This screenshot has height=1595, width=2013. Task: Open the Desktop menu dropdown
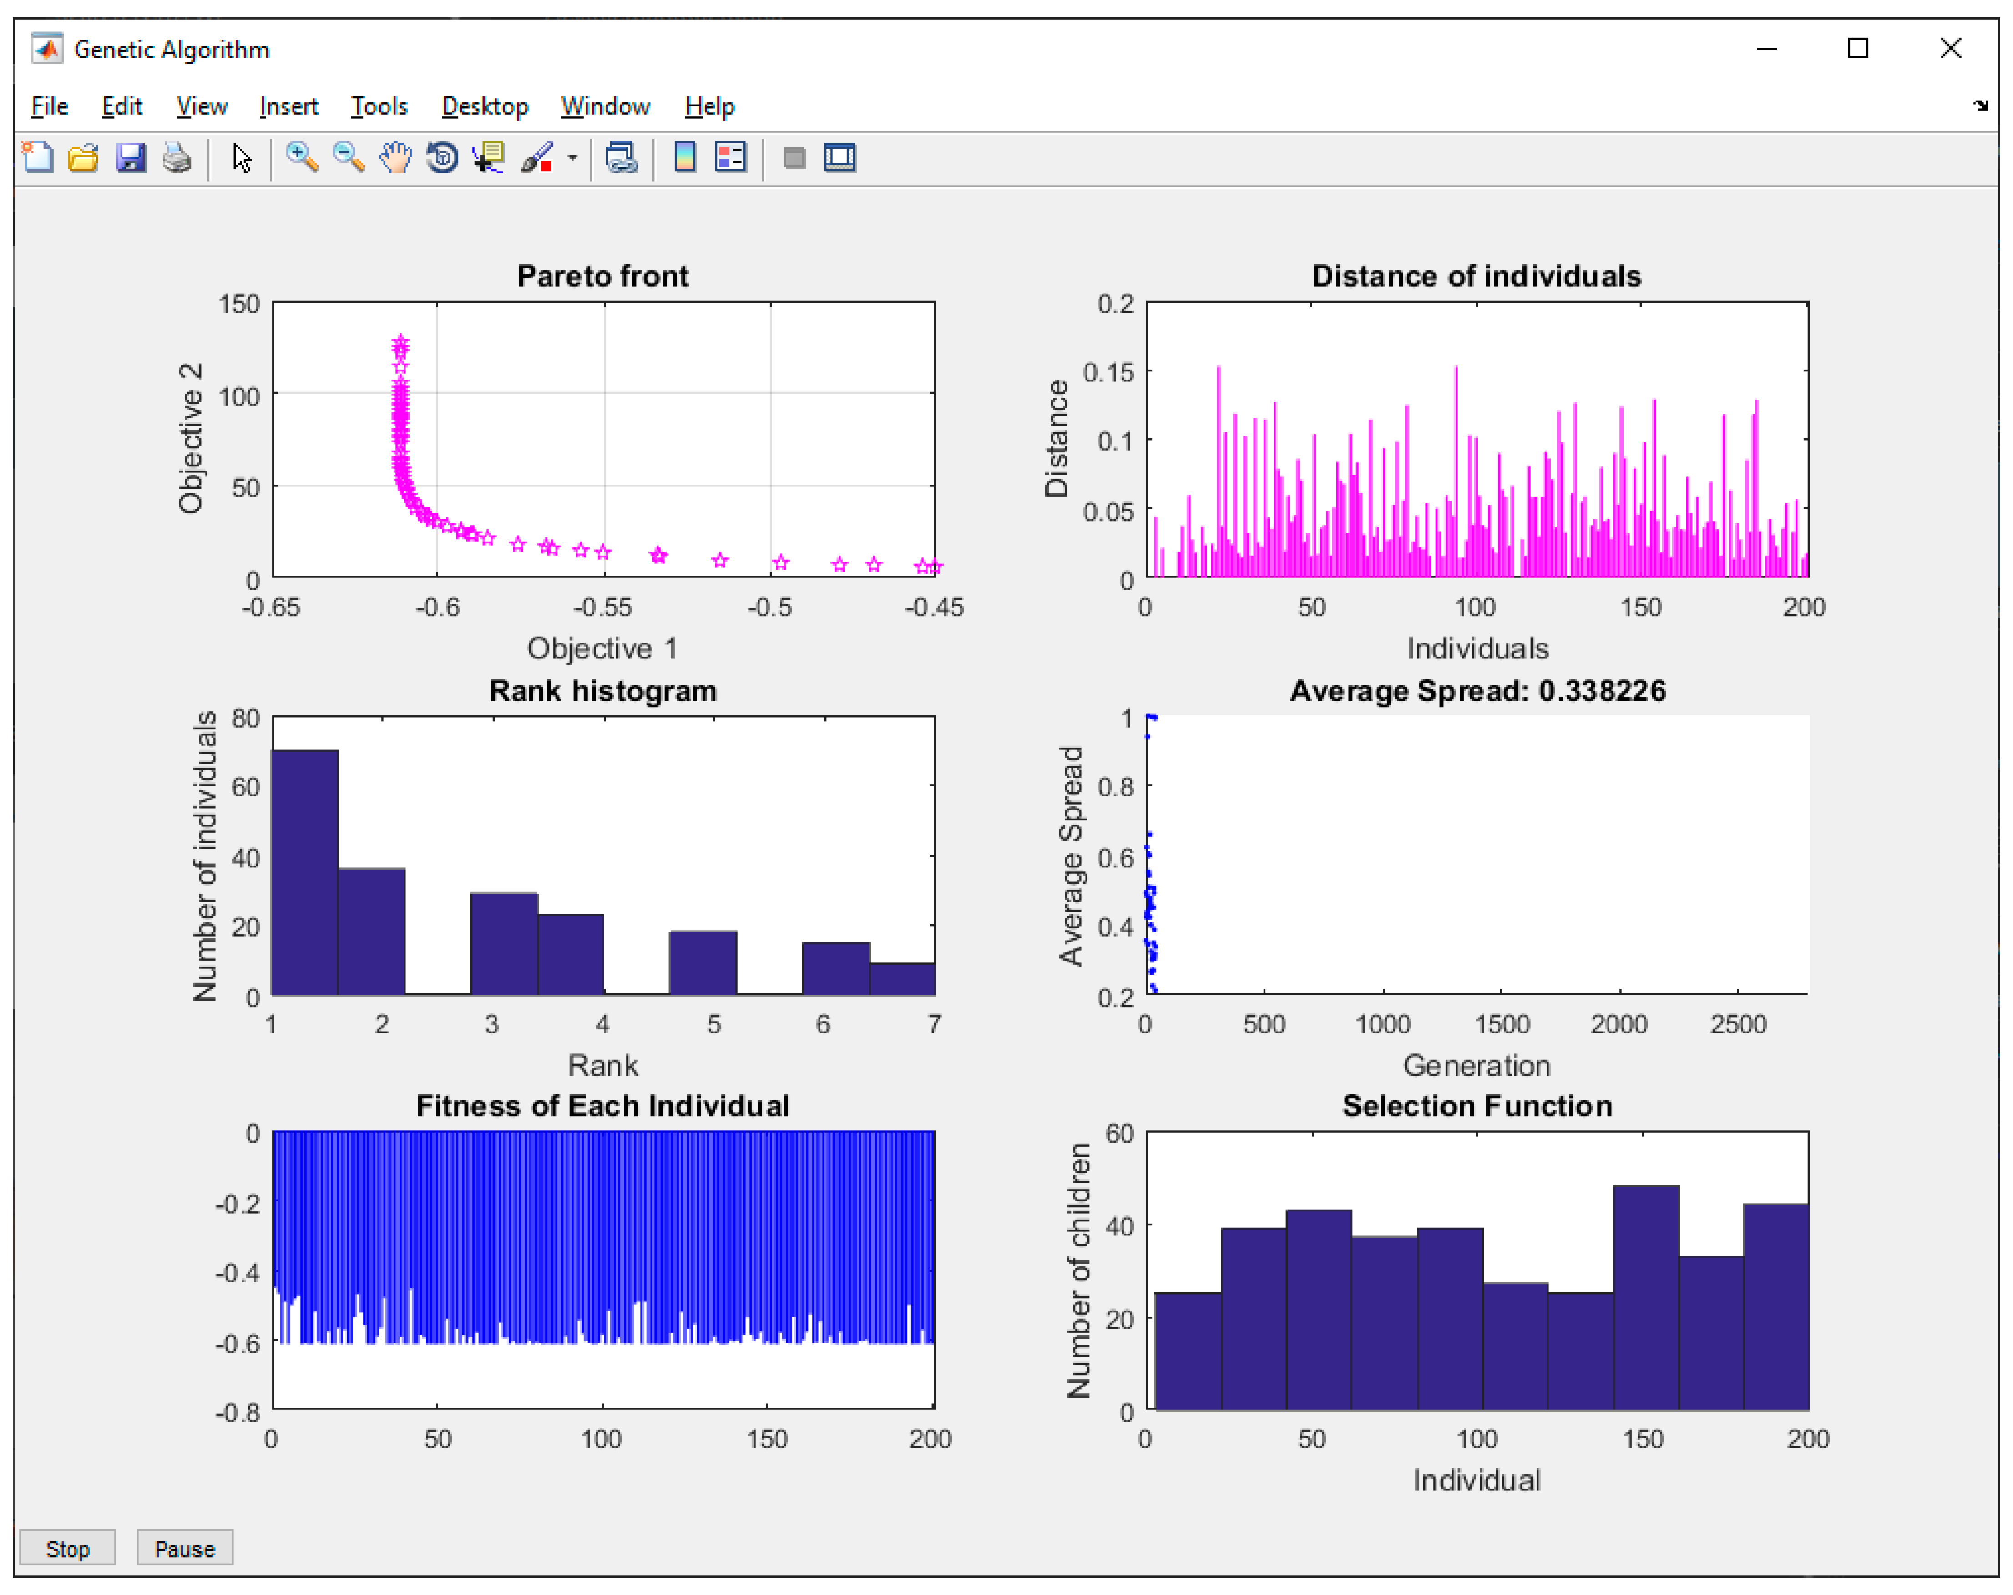[485, 106]
